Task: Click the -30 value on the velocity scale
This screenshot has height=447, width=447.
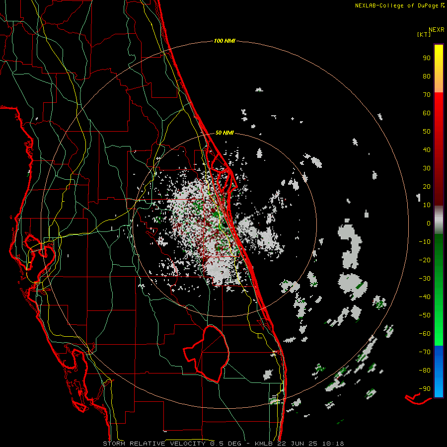Action: [425, 279]
